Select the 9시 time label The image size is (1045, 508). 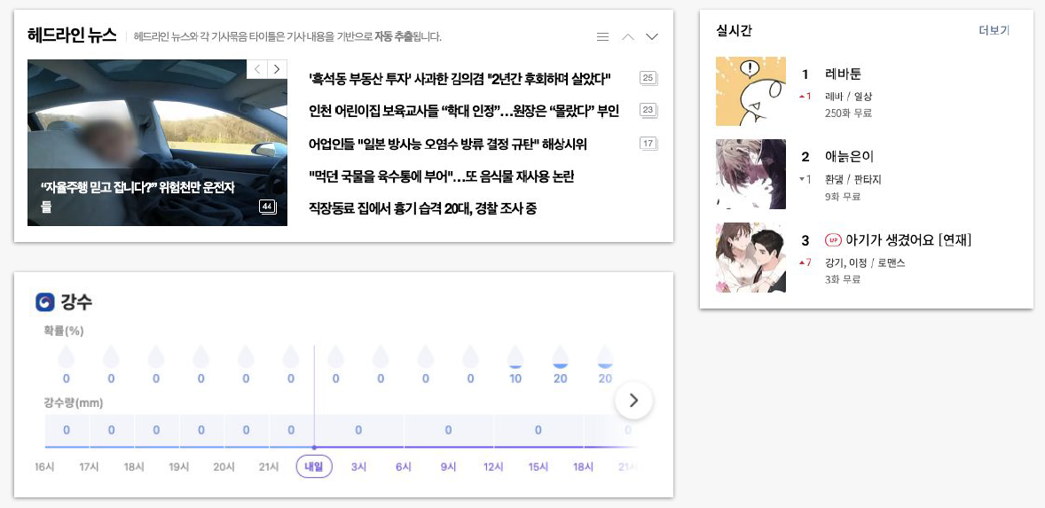pos(448,466)
